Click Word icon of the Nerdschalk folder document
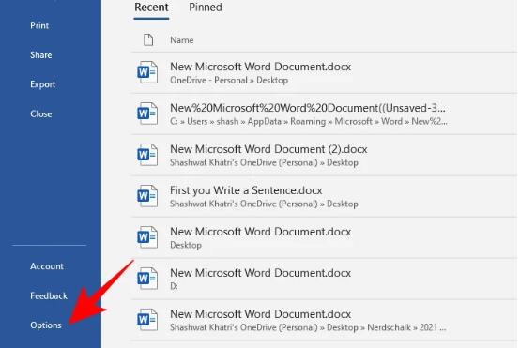The width and height of the screenshot is (520, 348). [147, 320]
